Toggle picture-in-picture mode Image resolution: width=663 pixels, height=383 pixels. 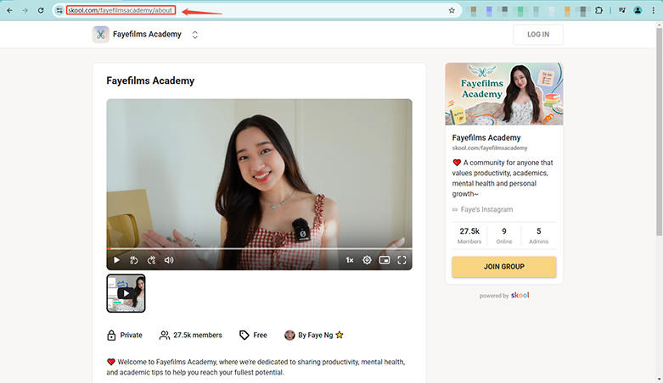coord(385,260)
